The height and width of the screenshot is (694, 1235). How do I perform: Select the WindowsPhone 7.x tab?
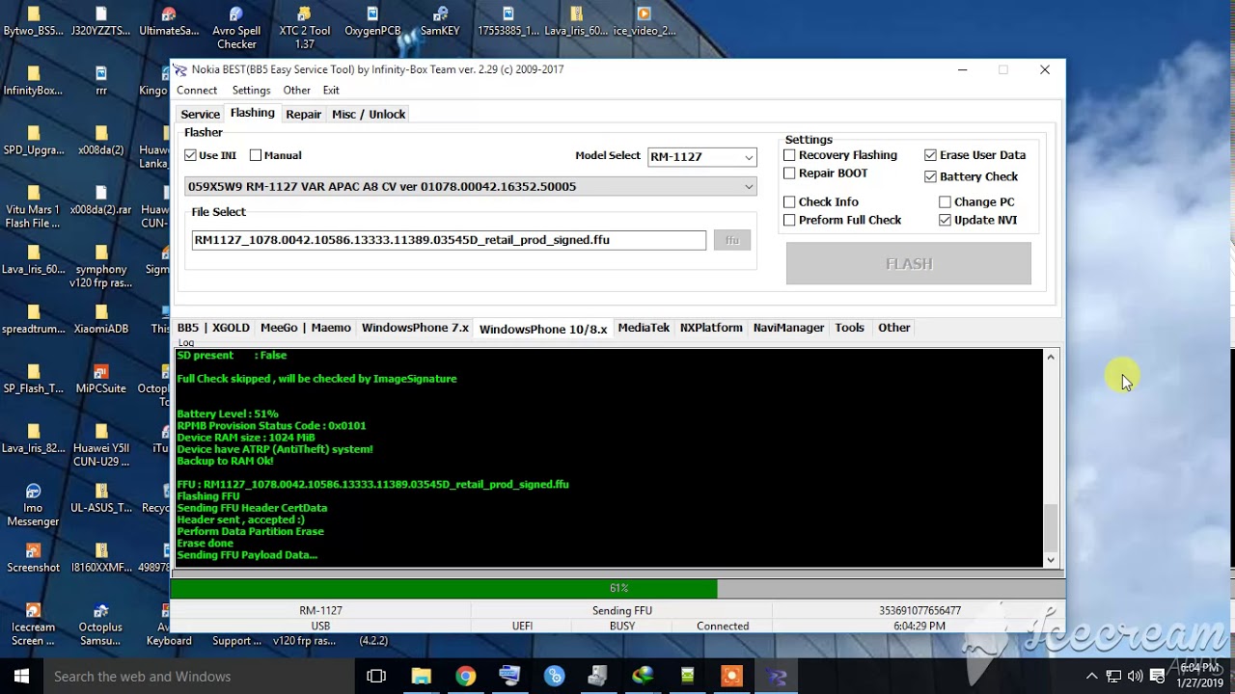[x=415, y=328]
